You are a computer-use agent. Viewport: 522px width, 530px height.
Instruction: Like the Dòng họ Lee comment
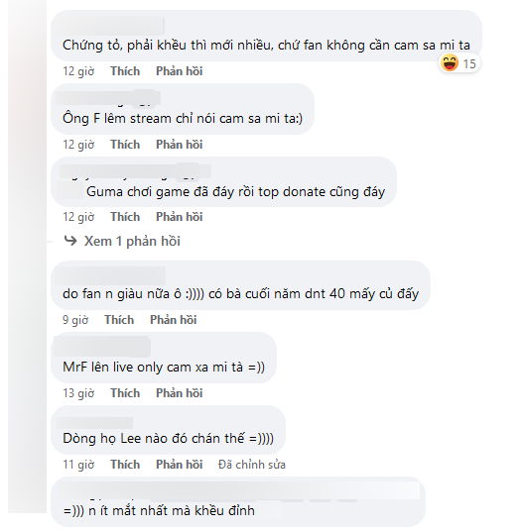pos(125,465)
